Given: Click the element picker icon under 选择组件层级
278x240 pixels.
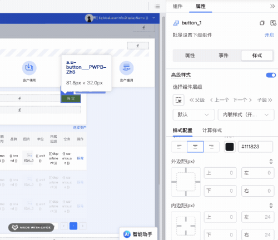Looking at the screenshot, I should [x=178, y=100].
